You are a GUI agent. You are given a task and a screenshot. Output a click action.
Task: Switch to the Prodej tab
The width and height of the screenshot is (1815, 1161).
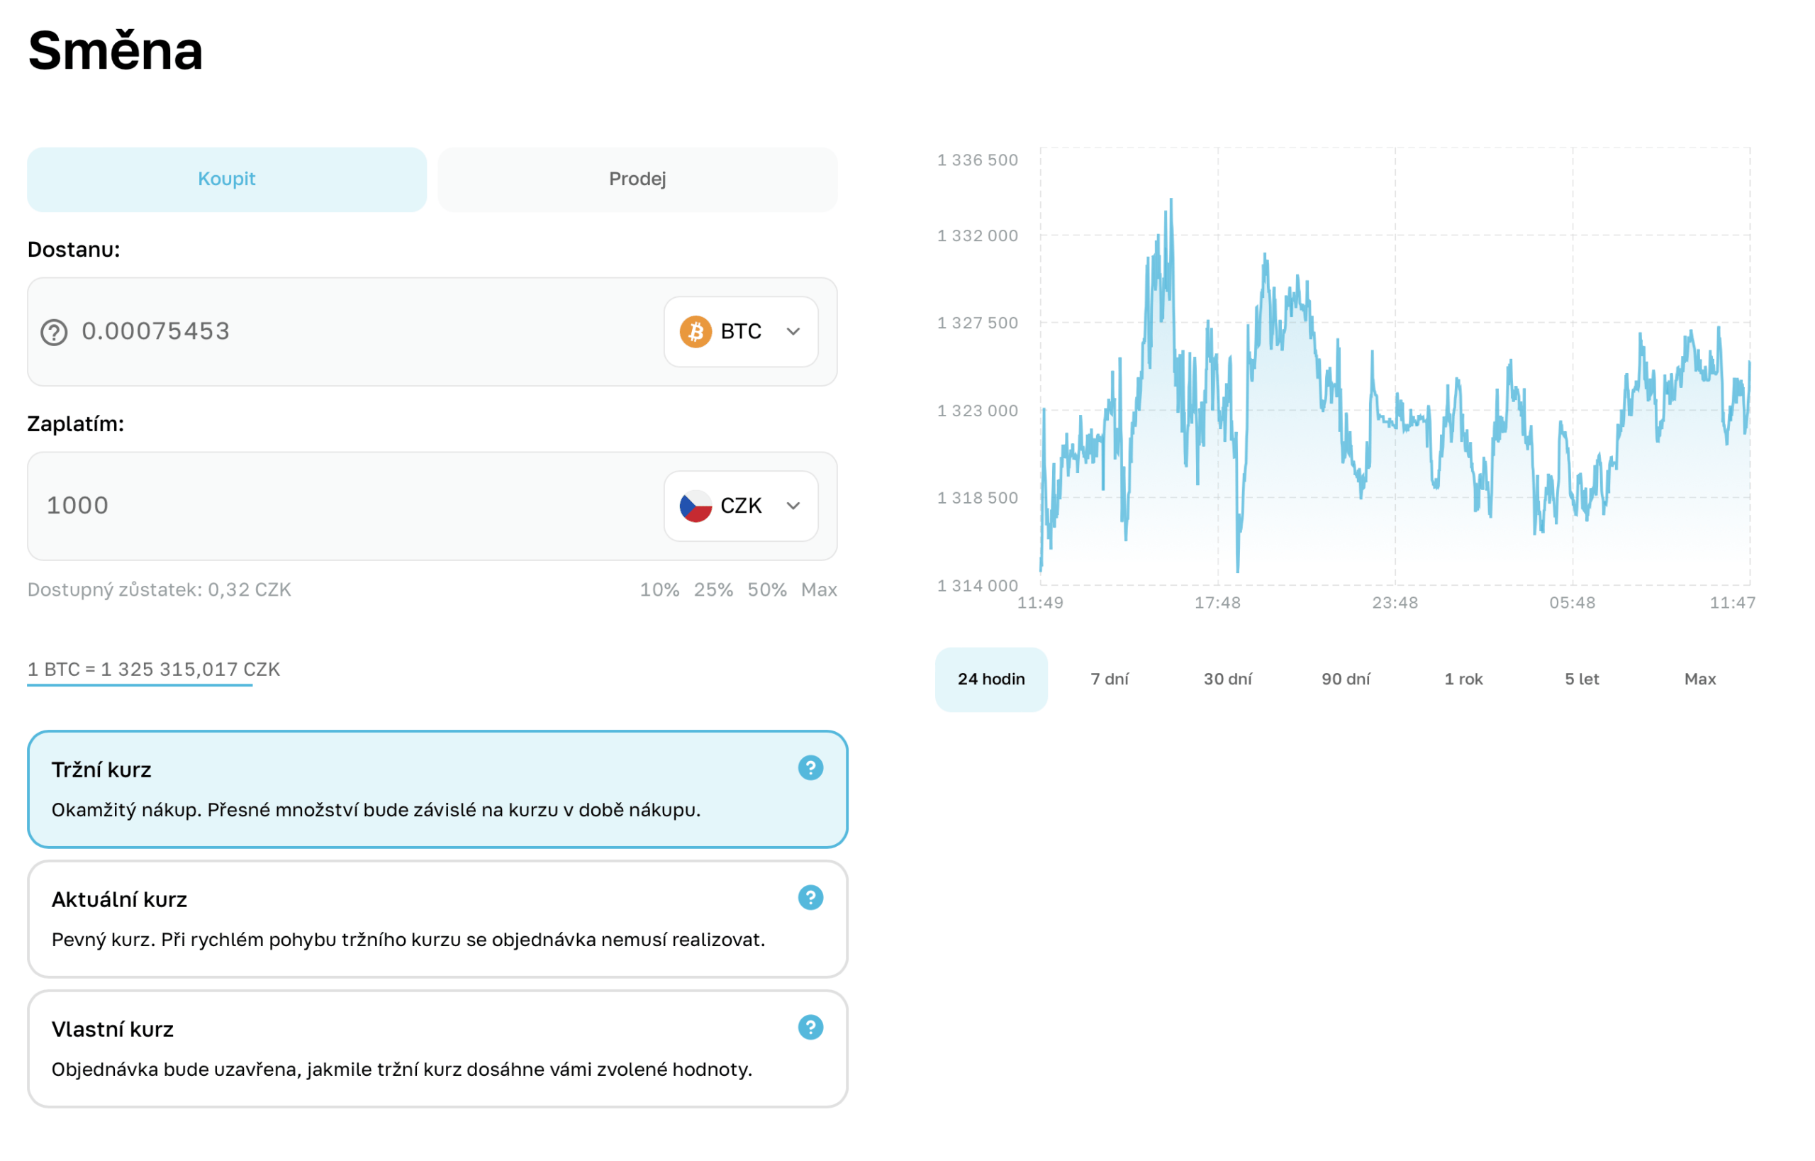click(x=637, y=179)
